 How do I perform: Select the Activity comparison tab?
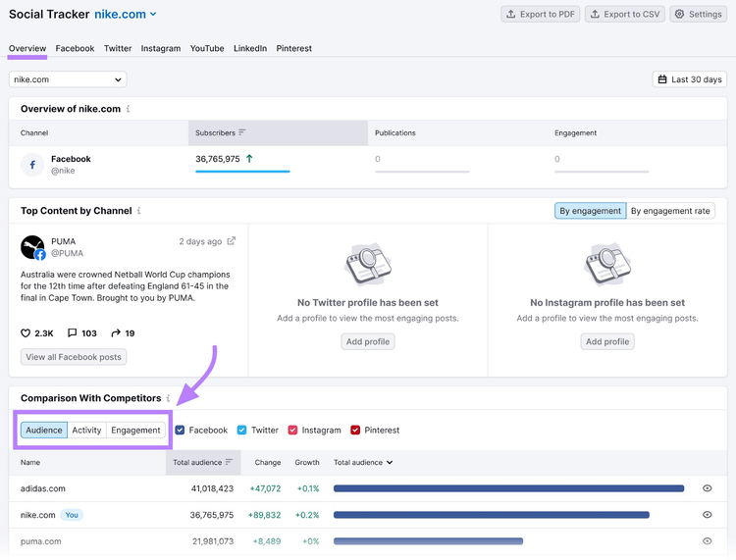click(x=86, y=430)
